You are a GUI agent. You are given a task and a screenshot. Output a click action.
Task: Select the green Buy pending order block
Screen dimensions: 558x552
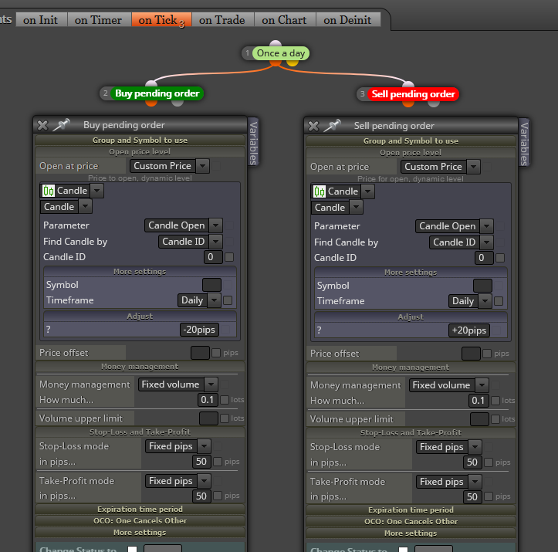(157, 93)
